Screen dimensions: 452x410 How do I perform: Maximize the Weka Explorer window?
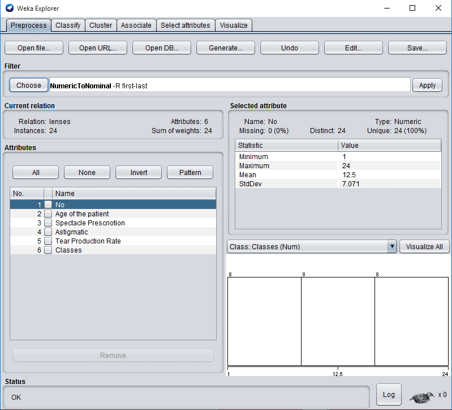(x=412, y=8)
